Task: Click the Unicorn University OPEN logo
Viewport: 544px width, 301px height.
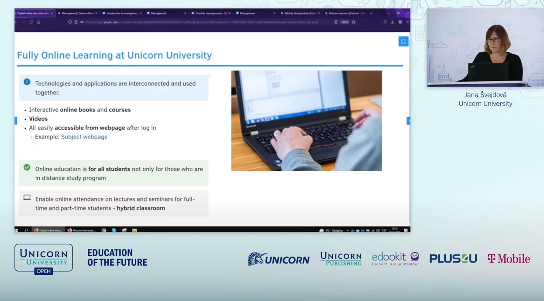Action: 44,259
